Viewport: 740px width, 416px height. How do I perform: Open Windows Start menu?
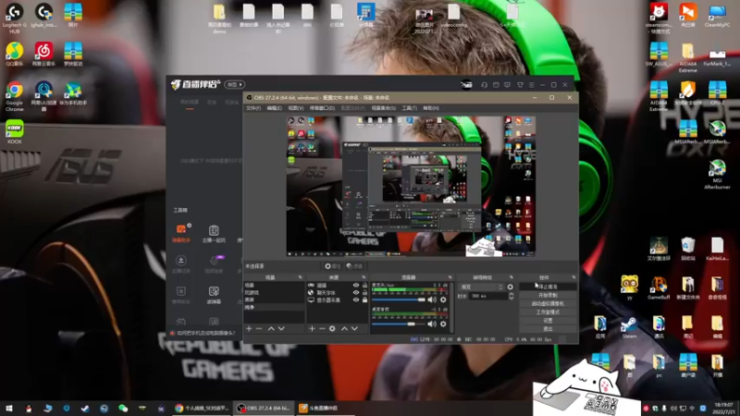(x=8, y=408)
